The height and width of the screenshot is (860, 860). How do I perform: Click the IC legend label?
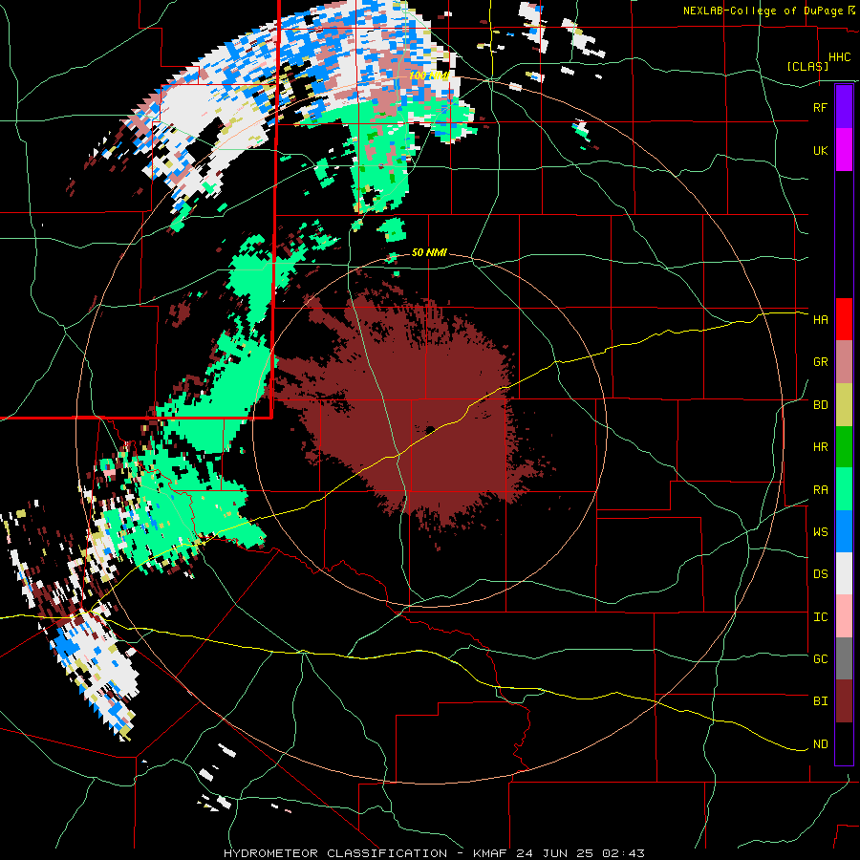(x=820, y=616)
